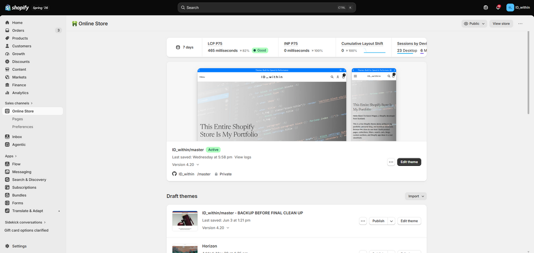Click the Markets globe icon
This screenshot has height=253, width=534.
pyautogui.click(x=7, y=77)
